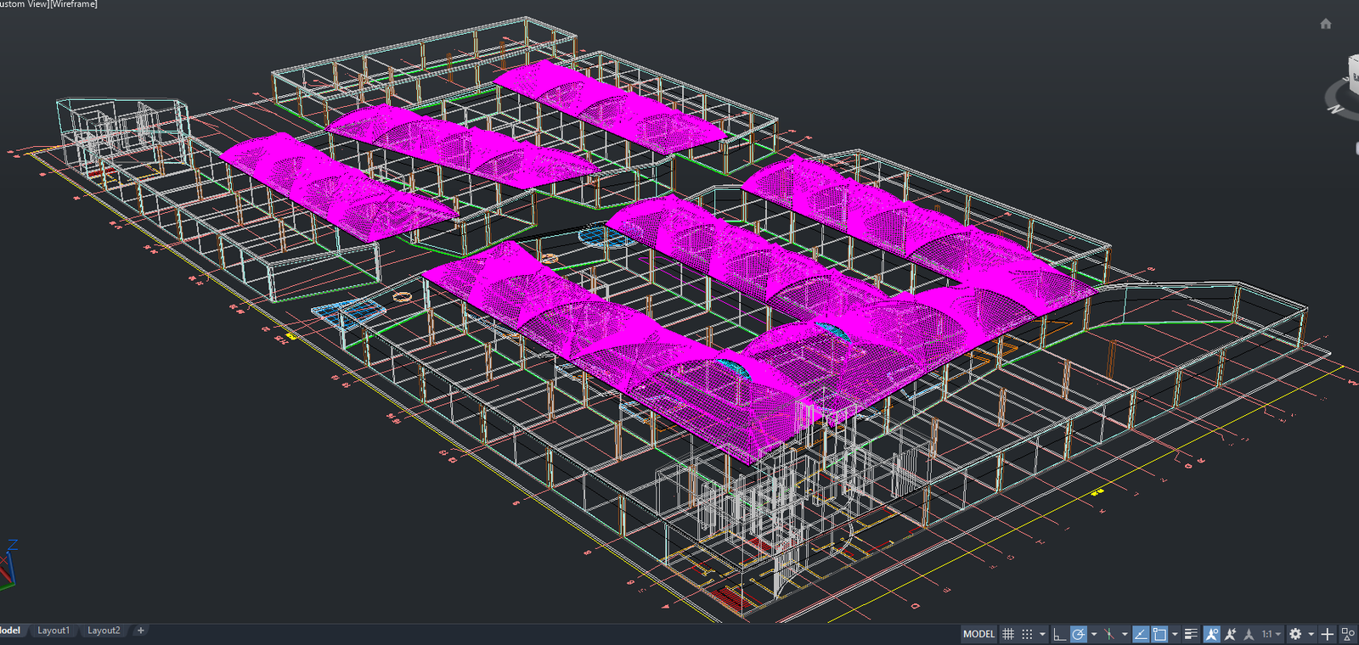Toggle auto-scale annotation icon
Viewport: 1359px width, 645px height.
pos(1230,634)
